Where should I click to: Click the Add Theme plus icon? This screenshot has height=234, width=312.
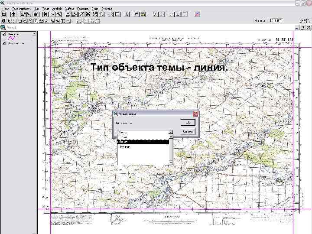[13, 14]
